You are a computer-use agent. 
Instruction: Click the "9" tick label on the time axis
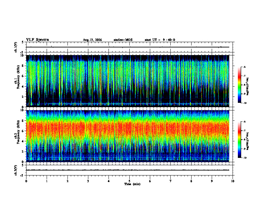point(212,181)
